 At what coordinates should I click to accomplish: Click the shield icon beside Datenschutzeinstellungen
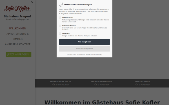(61, 4)
